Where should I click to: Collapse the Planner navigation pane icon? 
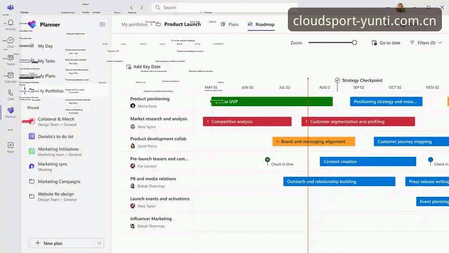coord(102,24)
